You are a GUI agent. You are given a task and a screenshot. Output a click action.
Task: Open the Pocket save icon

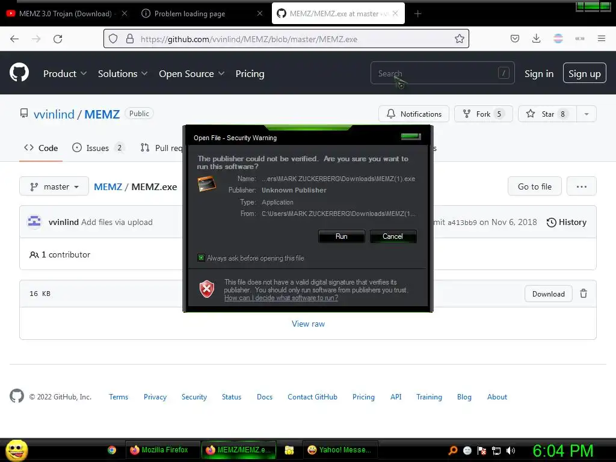pos(515,38)
